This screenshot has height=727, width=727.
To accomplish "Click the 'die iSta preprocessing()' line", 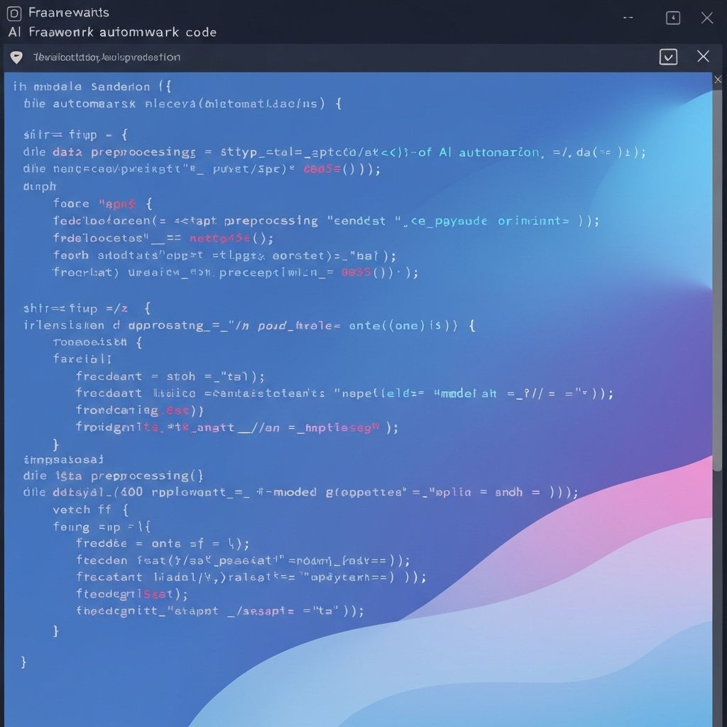I will (x=114, y=476).
